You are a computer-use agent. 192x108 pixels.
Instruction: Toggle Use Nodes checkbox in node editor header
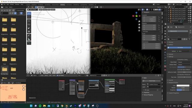pos(57,75)
